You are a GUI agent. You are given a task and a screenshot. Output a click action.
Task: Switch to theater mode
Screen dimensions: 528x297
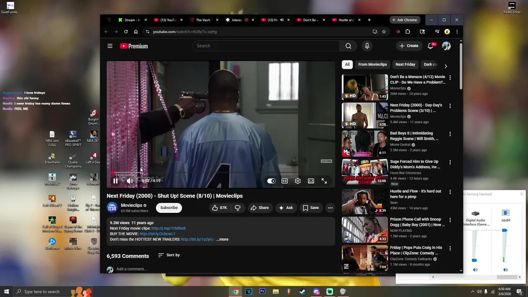[311, 181]
